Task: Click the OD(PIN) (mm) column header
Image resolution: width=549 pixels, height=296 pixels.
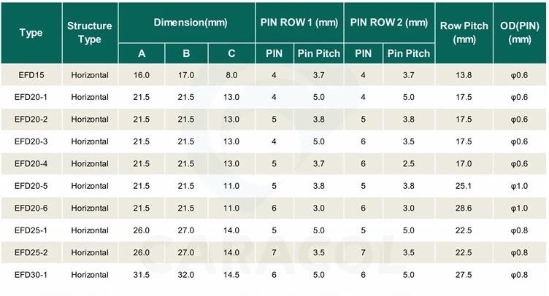Action: tap(520, 33)
